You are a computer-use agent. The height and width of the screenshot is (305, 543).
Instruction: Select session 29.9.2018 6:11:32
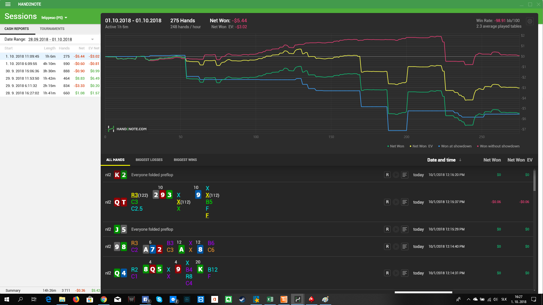point(50,86)
